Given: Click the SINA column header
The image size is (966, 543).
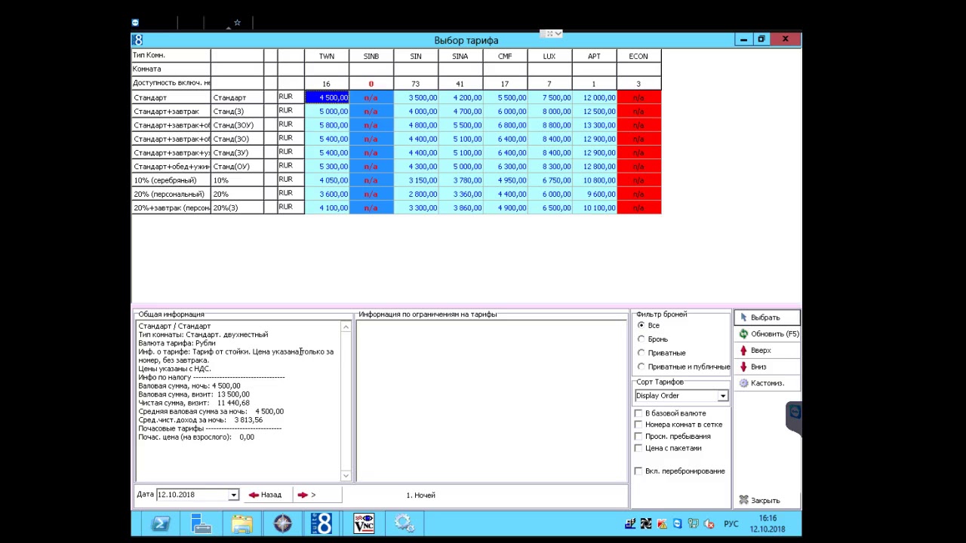Looking at the screenshot, I should [460, 56].
